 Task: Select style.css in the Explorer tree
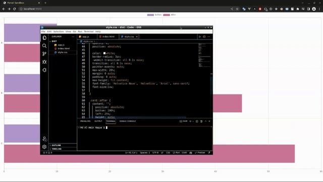pos(63,53)
